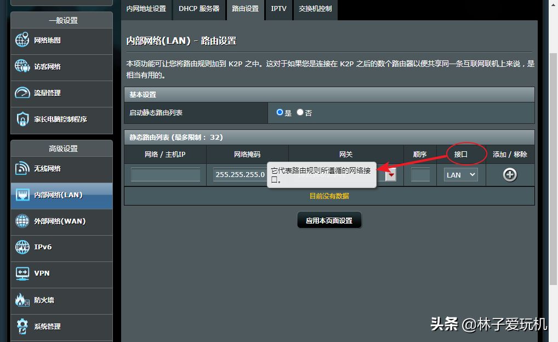Image resolution: width=558 pixels, height=342 pixels.
Task: Switch to the DHCP 服务器 tab
Action: [x=198, y=9]
